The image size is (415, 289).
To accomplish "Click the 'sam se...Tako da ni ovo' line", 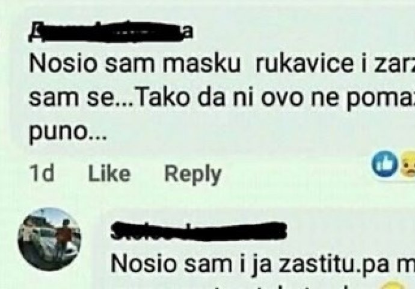I will point(222,98).
